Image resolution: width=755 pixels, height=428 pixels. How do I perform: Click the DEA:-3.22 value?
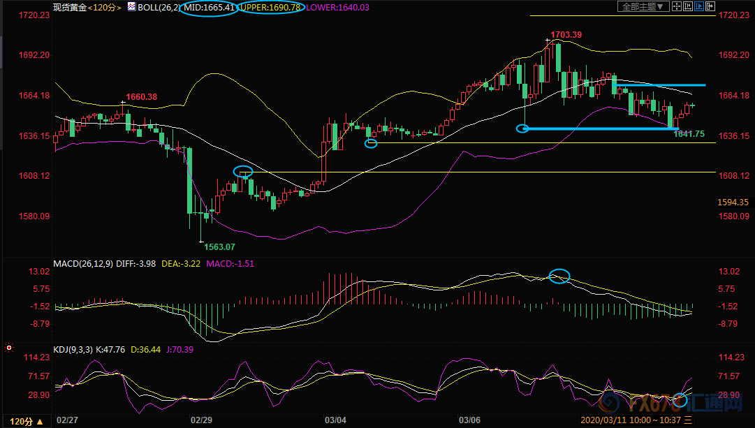tap(181, 264)
